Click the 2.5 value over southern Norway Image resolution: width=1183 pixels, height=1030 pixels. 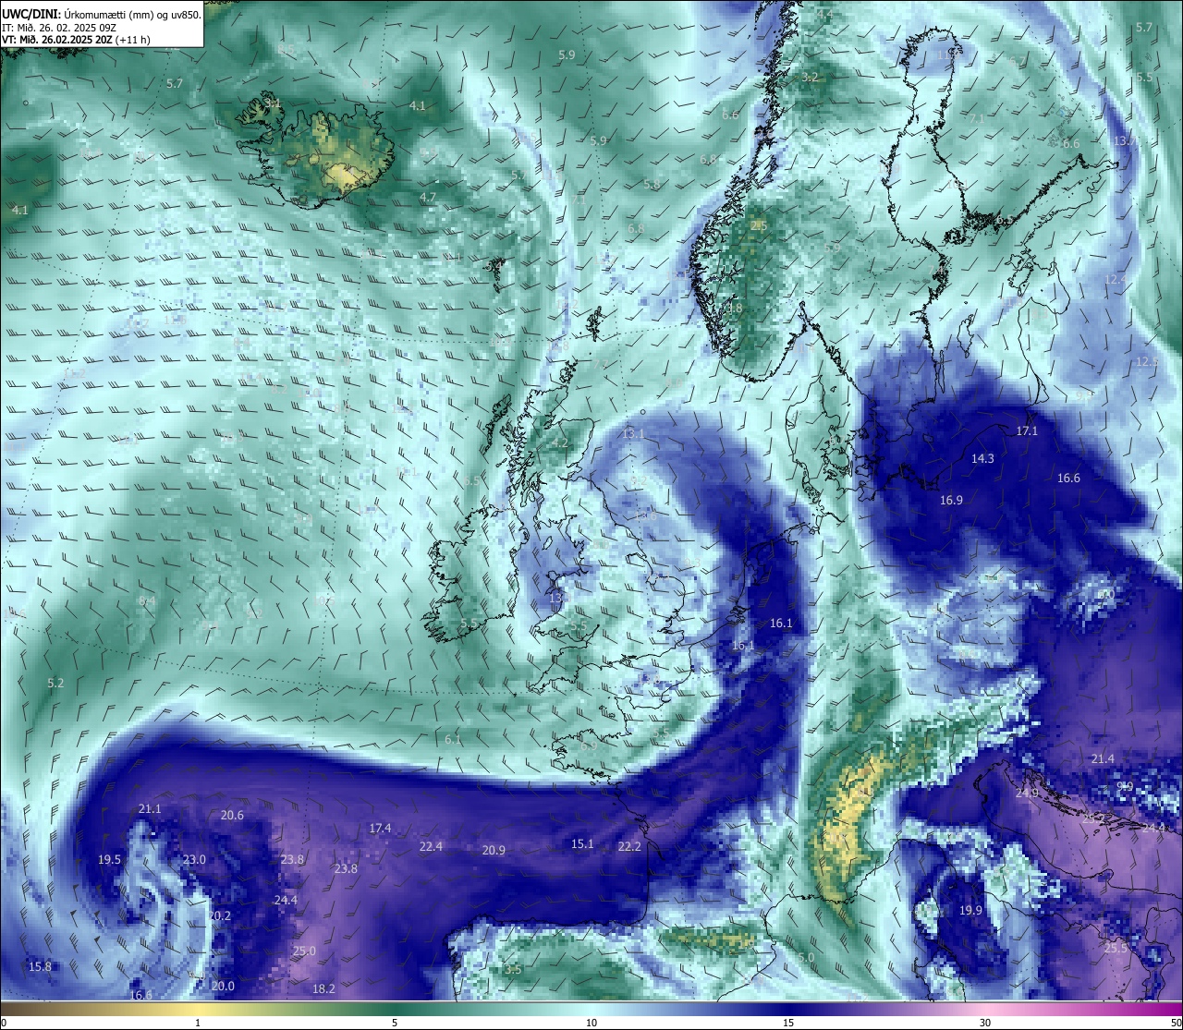[759, 226]
